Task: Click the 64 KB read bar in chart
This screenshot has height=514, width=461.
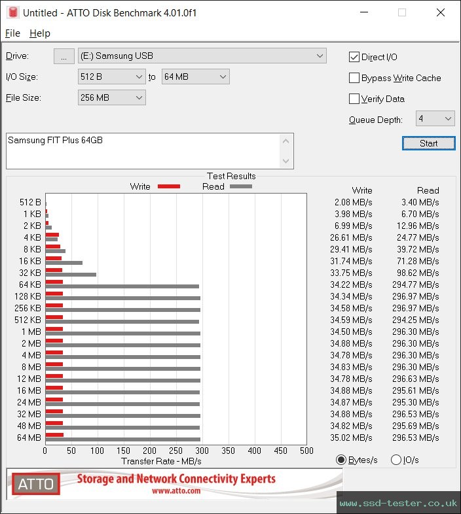Action: 122,286
